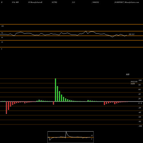Click the RSI 30 level axis label
This screenshot has width=143, height=143.
(x=2, y=42)
